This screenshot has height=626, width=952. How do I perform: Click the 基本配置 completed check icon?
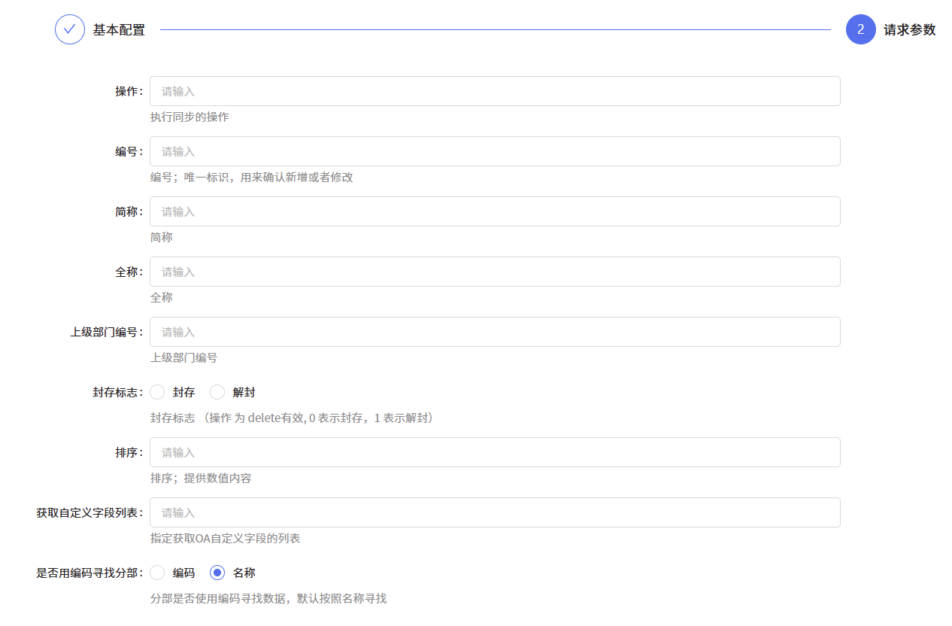(69, 29)
